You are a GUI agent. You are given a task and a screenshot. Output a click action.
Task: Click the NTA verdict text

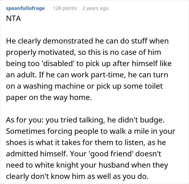pos(13,20)
